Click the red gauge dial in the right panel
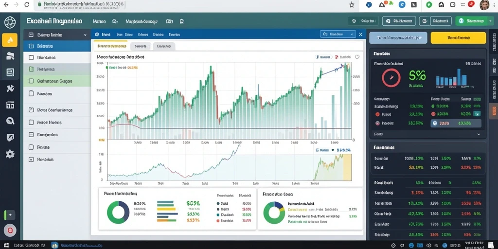The height and width of the screenshot is (249, 498). point(391,77)
